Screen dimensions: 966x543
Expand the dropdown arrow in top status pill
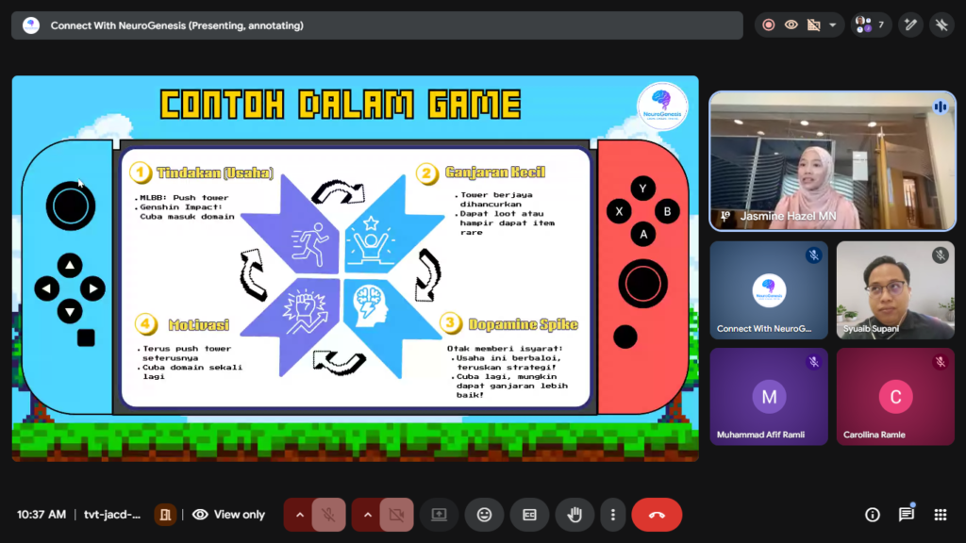(x=832, y=25)
